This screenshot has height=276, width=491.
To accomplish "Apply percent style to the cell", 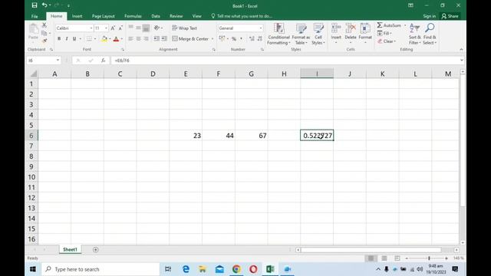I will tap(234, 39).
